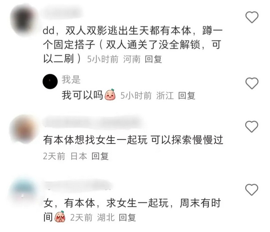
Task: Like the comment posted from 日本
Action: 252,127
